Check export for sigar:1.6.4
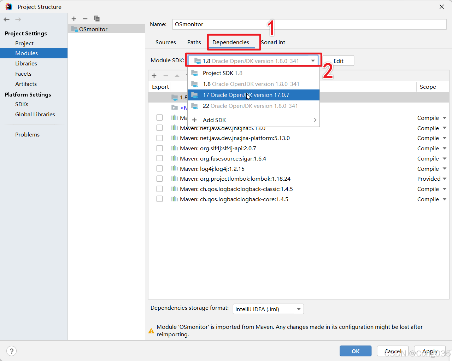 tap(160, 158)
